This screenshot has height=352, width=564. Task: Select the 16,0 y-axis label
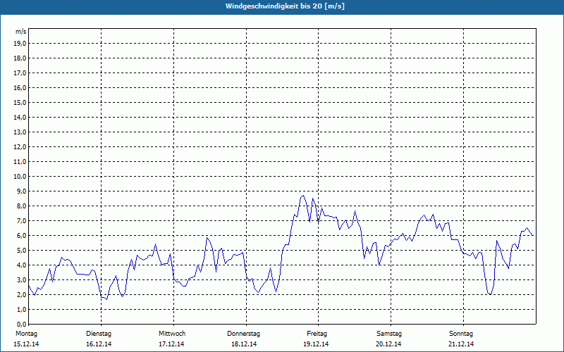pyautogui.click(x=20, y=87)
